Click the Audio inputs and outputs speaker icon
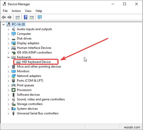Screen dimensions: 143x130 (14, 29)
